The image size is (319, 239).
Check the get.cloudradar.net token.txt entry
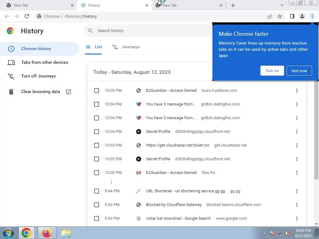(97, 145)
